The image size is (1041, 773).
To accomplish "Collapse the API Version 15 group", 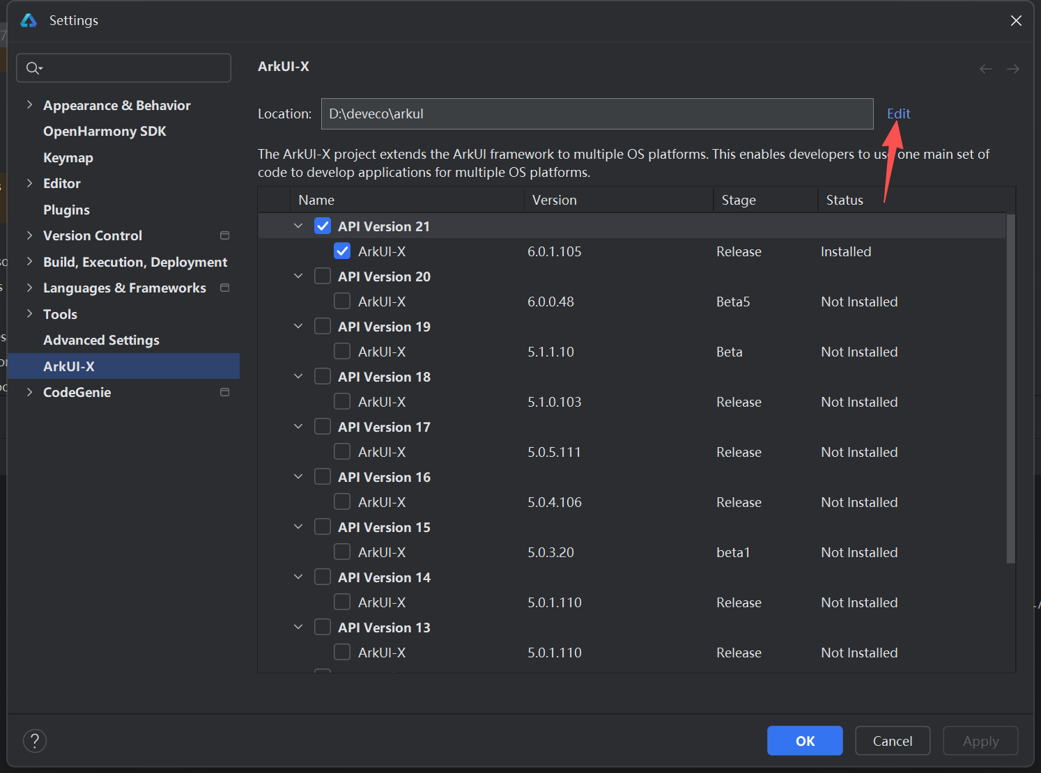I will (x=298, y=527).
